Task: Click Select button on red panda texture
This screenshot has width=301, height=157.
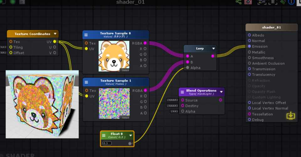Action: (x=125, y=70)
